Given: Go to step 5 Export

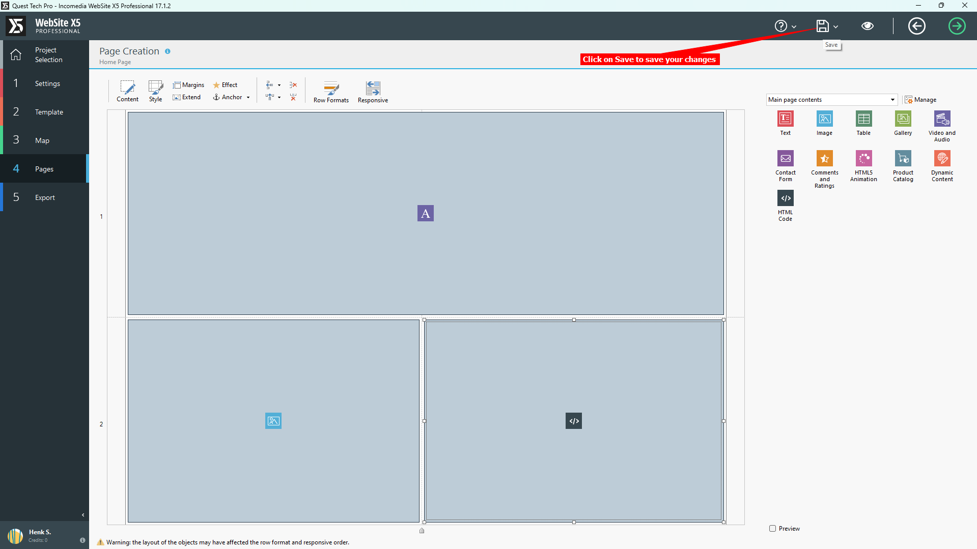Looking at the screenshot, I should point(44,197).
